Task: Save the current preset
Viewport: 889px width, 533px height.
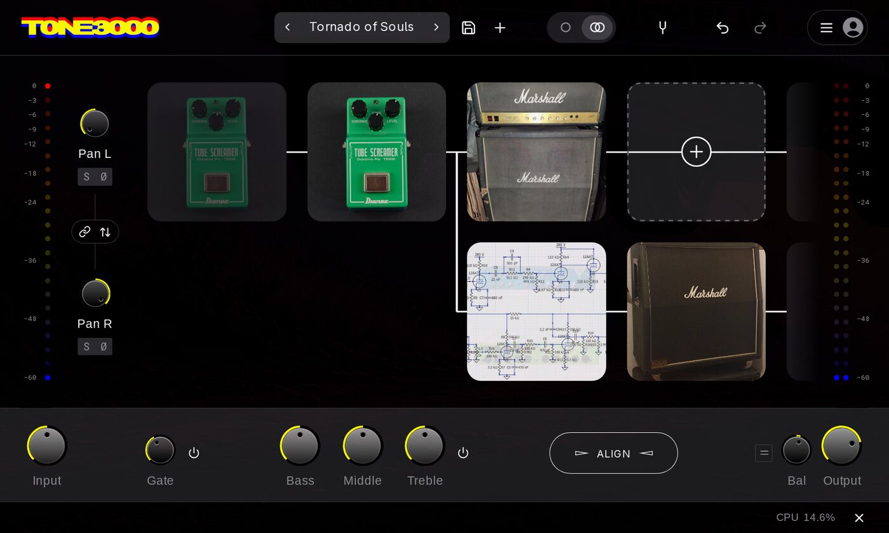Action: (x=469, y=27)
